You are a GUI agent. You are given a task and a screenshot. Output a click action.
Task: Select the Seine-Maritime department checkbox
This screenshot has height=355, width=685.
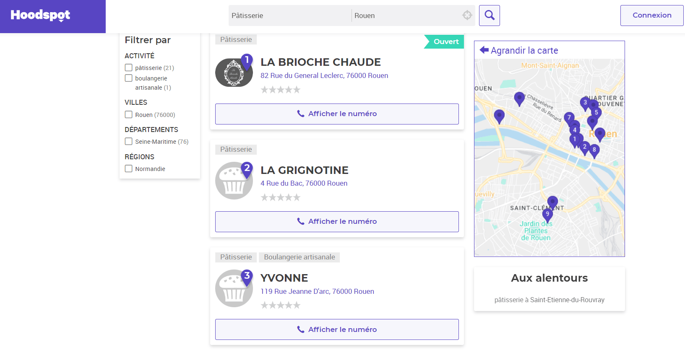click(129, 142)
